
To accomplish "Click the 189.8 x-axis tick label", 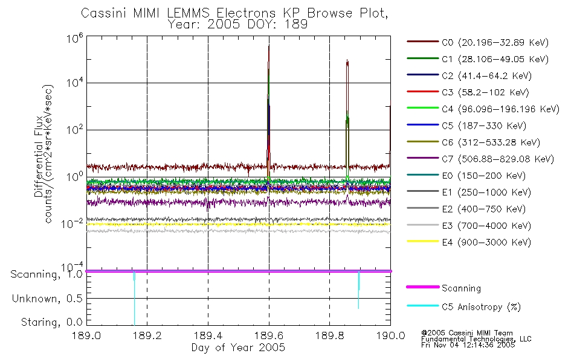I will tap(329, 335).
